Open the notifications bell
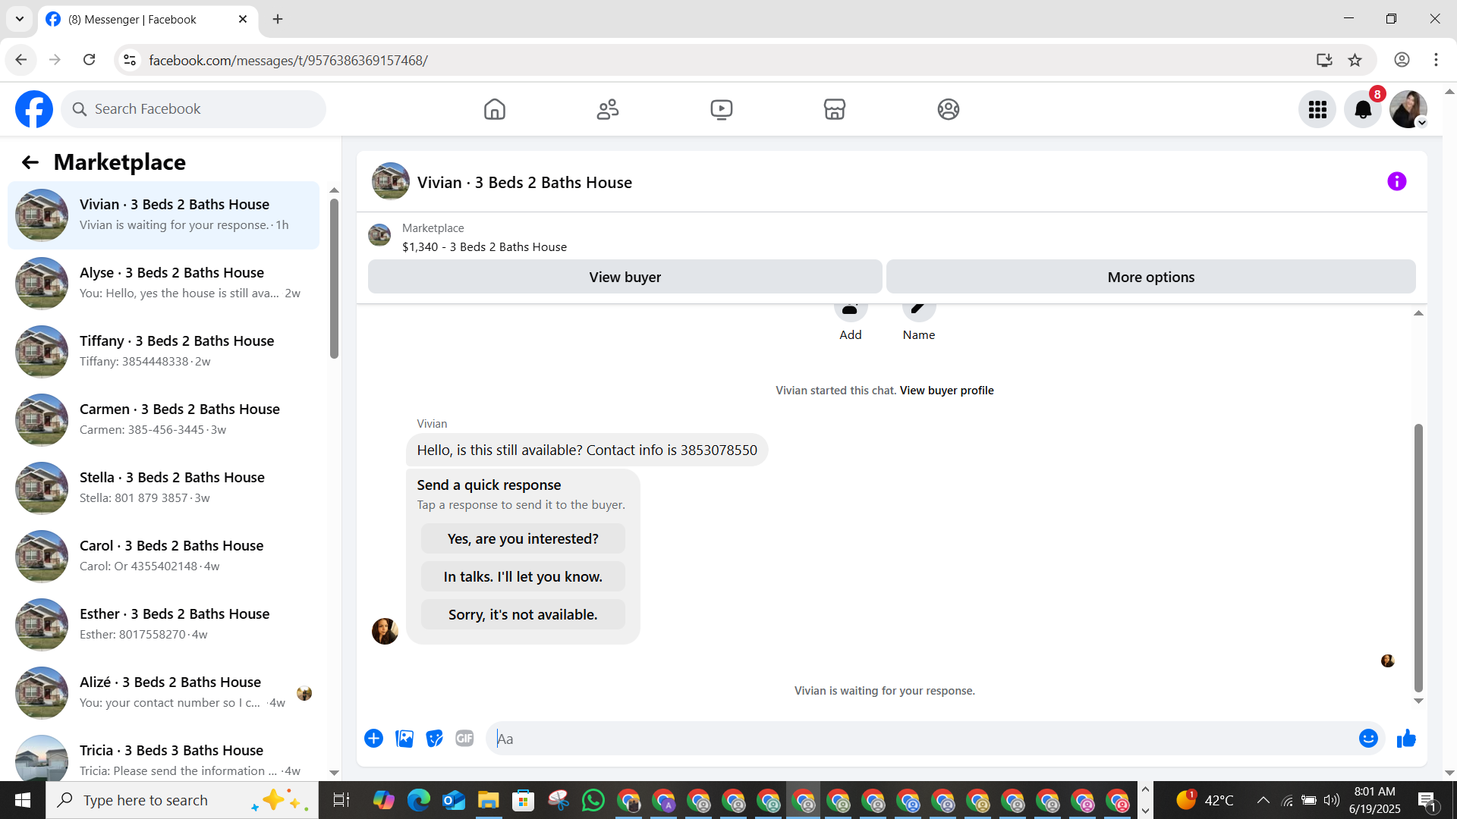Screen dimensions: 1457x819 tap(1363, 109)
